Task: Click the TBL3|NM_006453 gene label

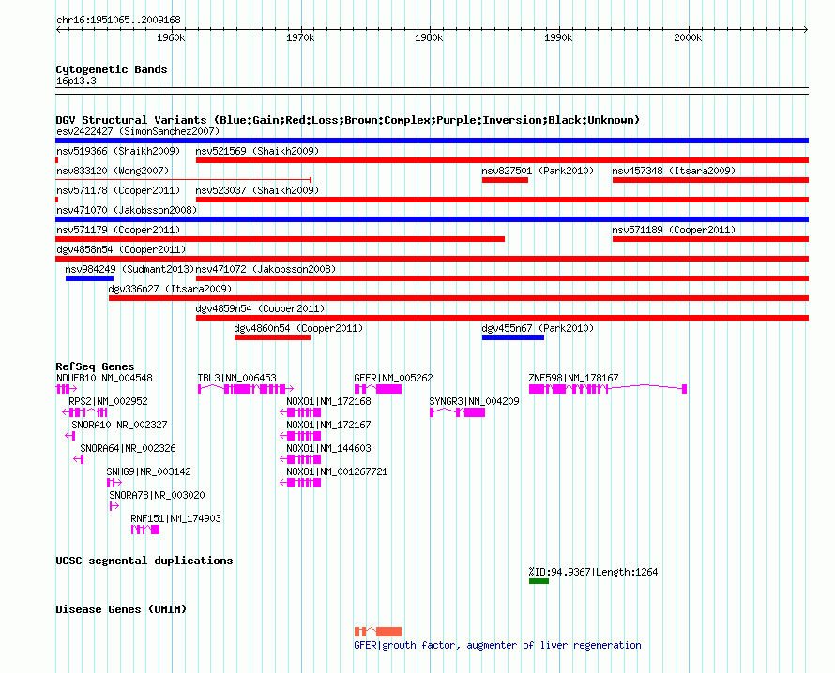Action: (237, 378)
